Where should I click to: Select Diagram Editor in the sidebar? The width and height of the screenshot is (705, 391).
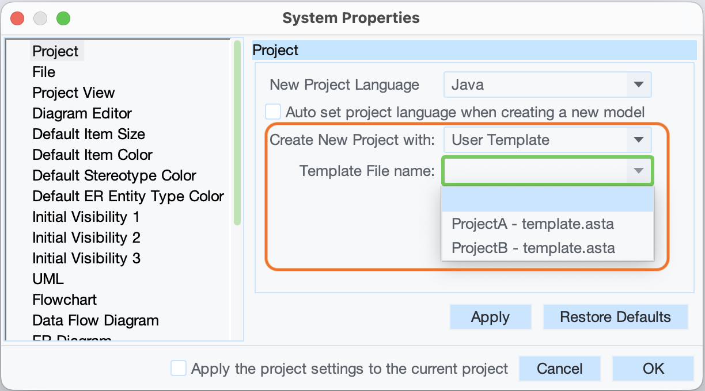point(82,113)
